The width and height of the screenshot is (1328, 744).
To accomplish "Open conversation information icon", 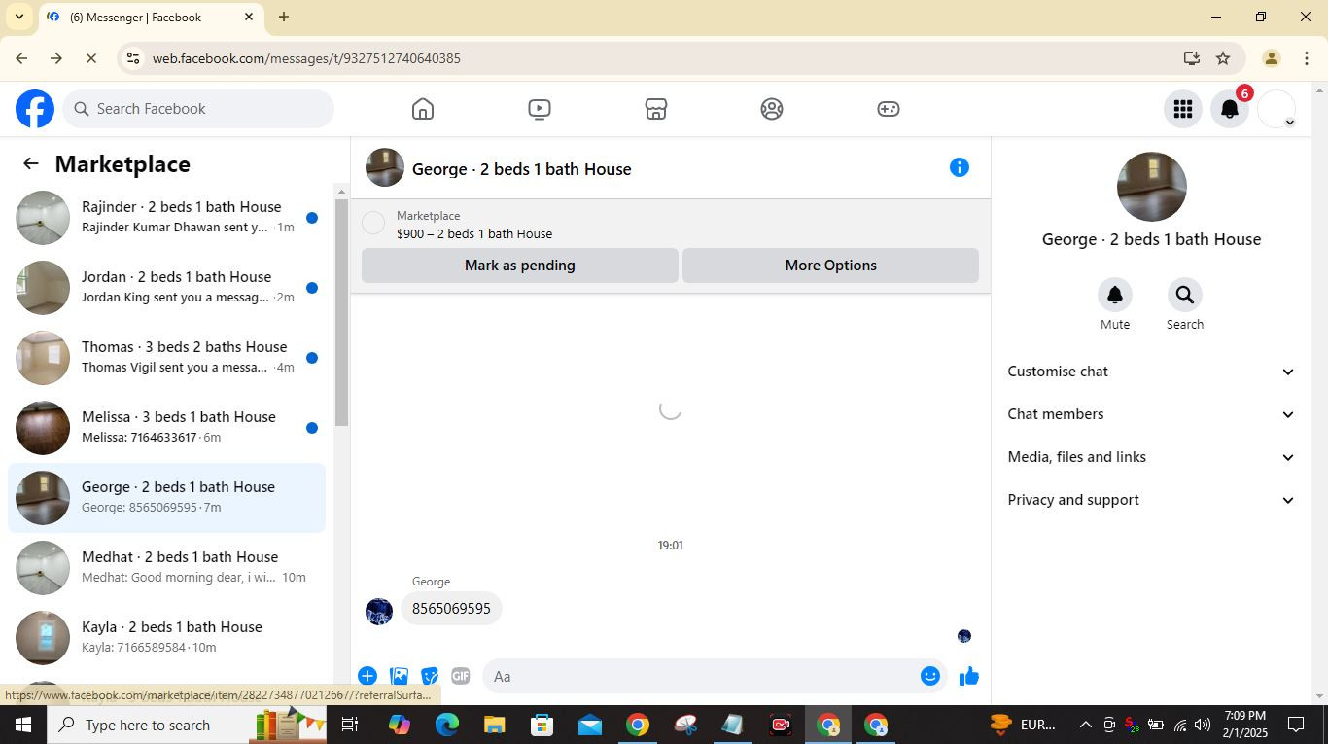I will click(x=960, y=167).
